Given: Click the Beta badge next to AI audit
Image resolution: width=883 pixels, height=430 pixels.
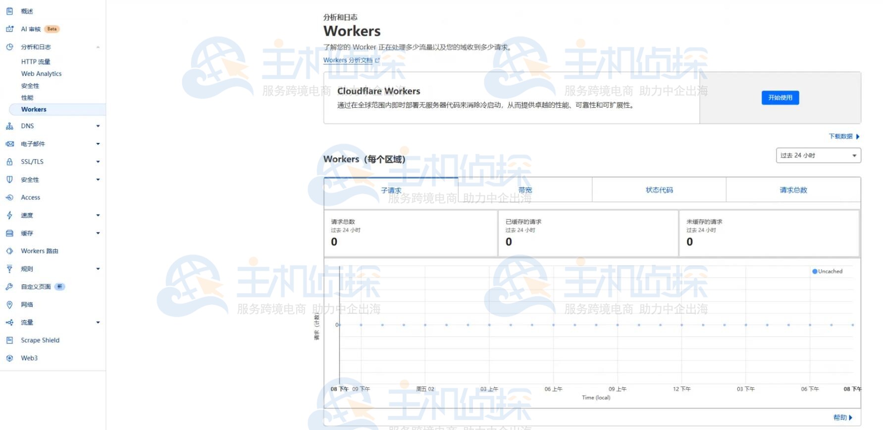Looking at the screenshot, I should pyautogui.click(x=52, y=29).
